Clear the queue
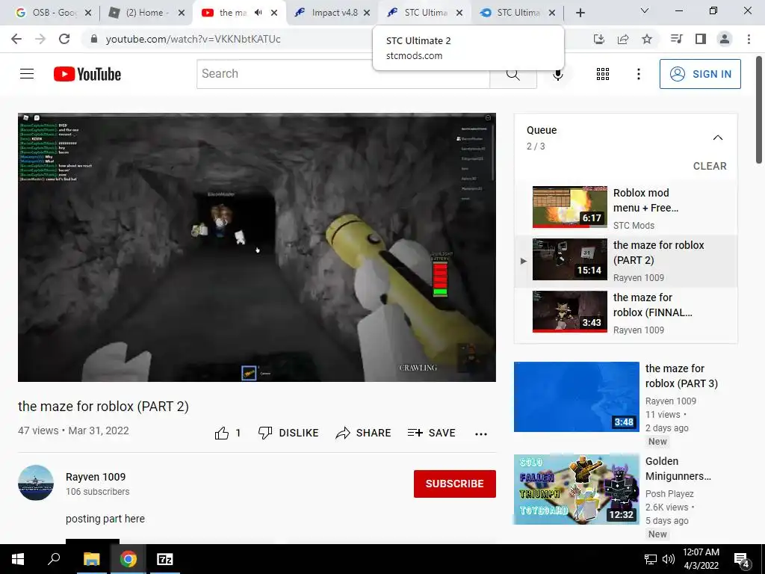Image resolution: width=765 pixels, height=574 pixels. pos(710,166)
